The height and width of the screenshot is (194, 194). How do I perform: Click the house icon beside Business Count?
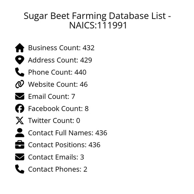(x=20, y=48)
